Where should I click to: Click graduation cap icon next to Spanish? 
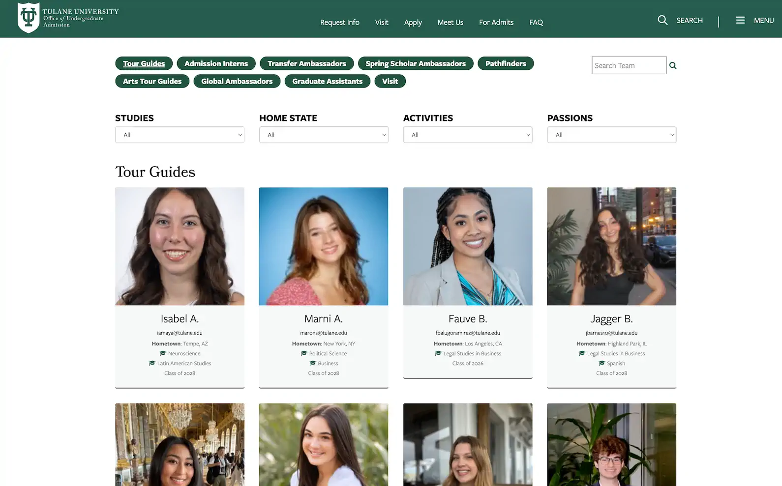(x=602, y=363)
